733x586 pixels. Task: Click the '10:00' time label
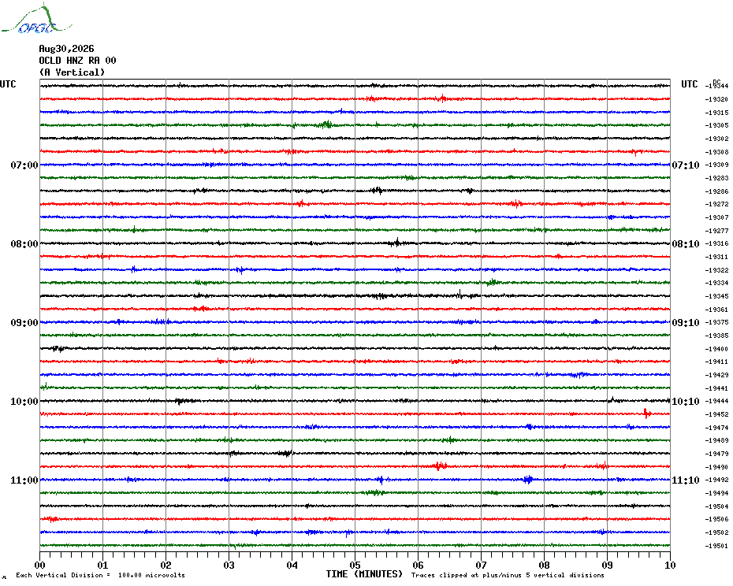24,402
